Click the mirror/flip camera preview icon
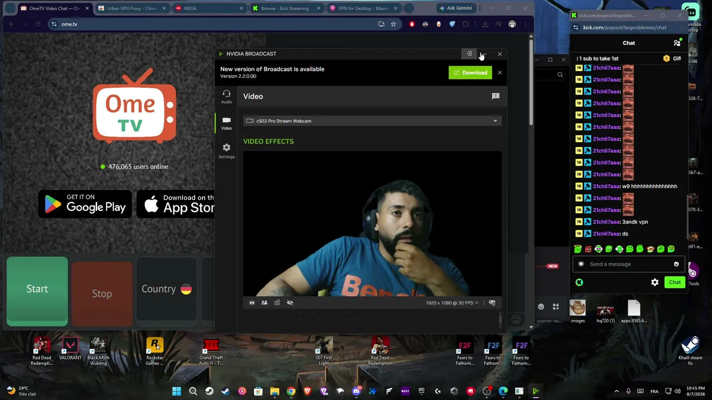Image resolution: width=712 pixels, height=400 pixels. [x=252, y=303]
